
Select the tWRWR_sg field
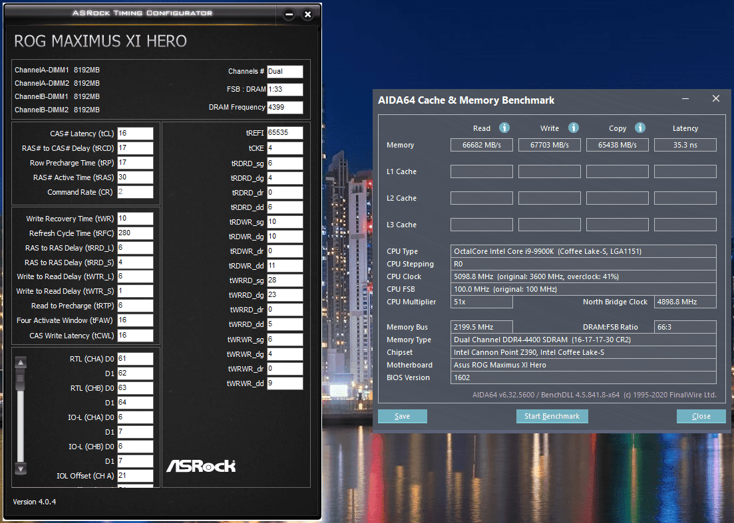pos(285,340)
